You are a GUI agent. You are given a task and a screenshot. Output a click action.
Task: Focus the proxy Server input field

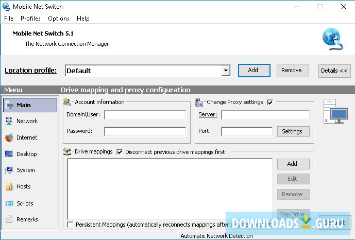[265, 115]
